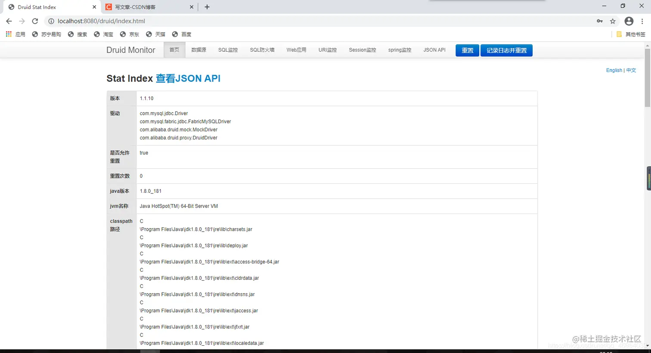
Task: Click the blue 重置 button
Action: [x=467, y=50]
